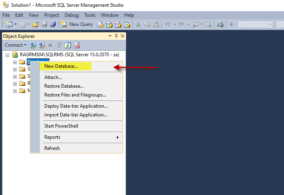Click the script icon with red X
The height and width of the screenshot is (195, 284).
pyautogui.click(x=77, y=45)
